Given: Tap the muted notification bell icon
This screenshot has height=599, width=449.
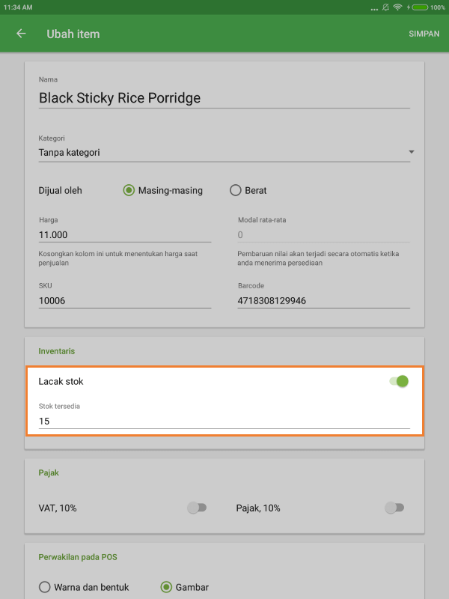Looking at the screenshot, I should coord(385,7).
